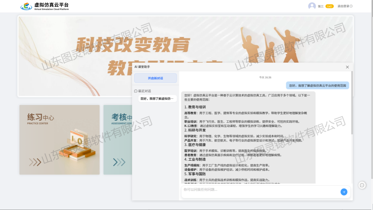Click the chat conversation scrollbar
The height and width of the screenshot is (210, 373).
(352, 104)
